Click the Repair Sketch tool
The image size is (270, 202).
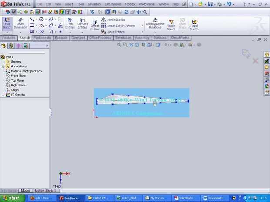pyautogui.click(x=171, y=25)
